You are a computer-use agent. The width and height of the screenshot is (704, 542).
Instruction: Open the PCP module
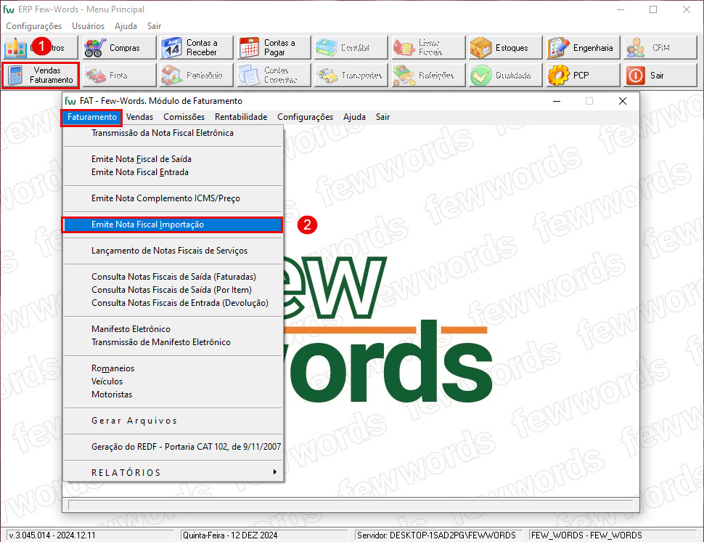[583, 75]
